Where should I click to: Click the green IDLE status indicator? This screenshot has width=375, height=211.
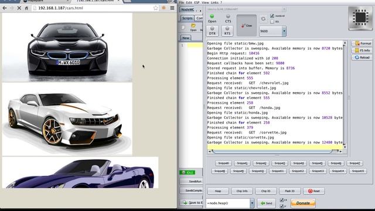pos(187,172)
